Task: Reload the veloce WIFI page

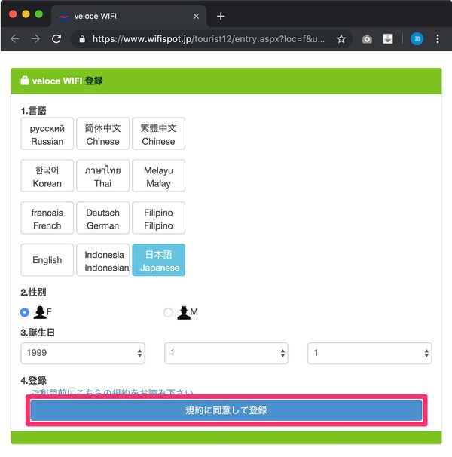Action: coord(56,38)
